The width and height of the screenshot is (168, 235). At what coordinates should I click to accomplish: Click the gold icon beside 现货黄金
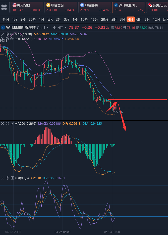point(48,5)
